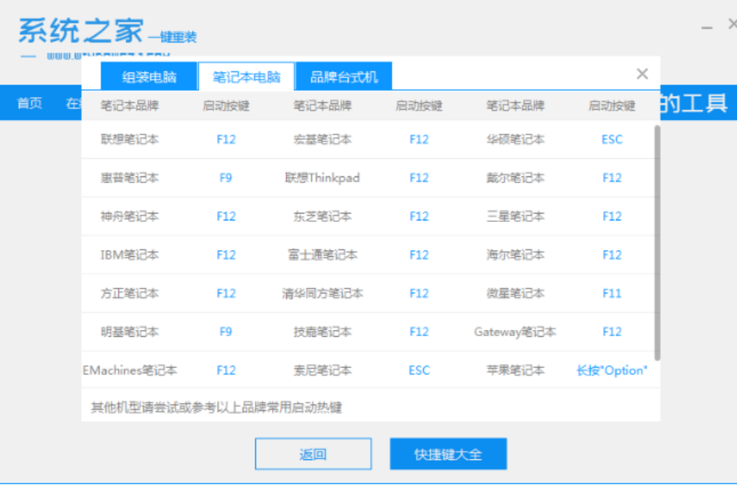Click the 索尼笔记本 cell

[x=323, y=370]
